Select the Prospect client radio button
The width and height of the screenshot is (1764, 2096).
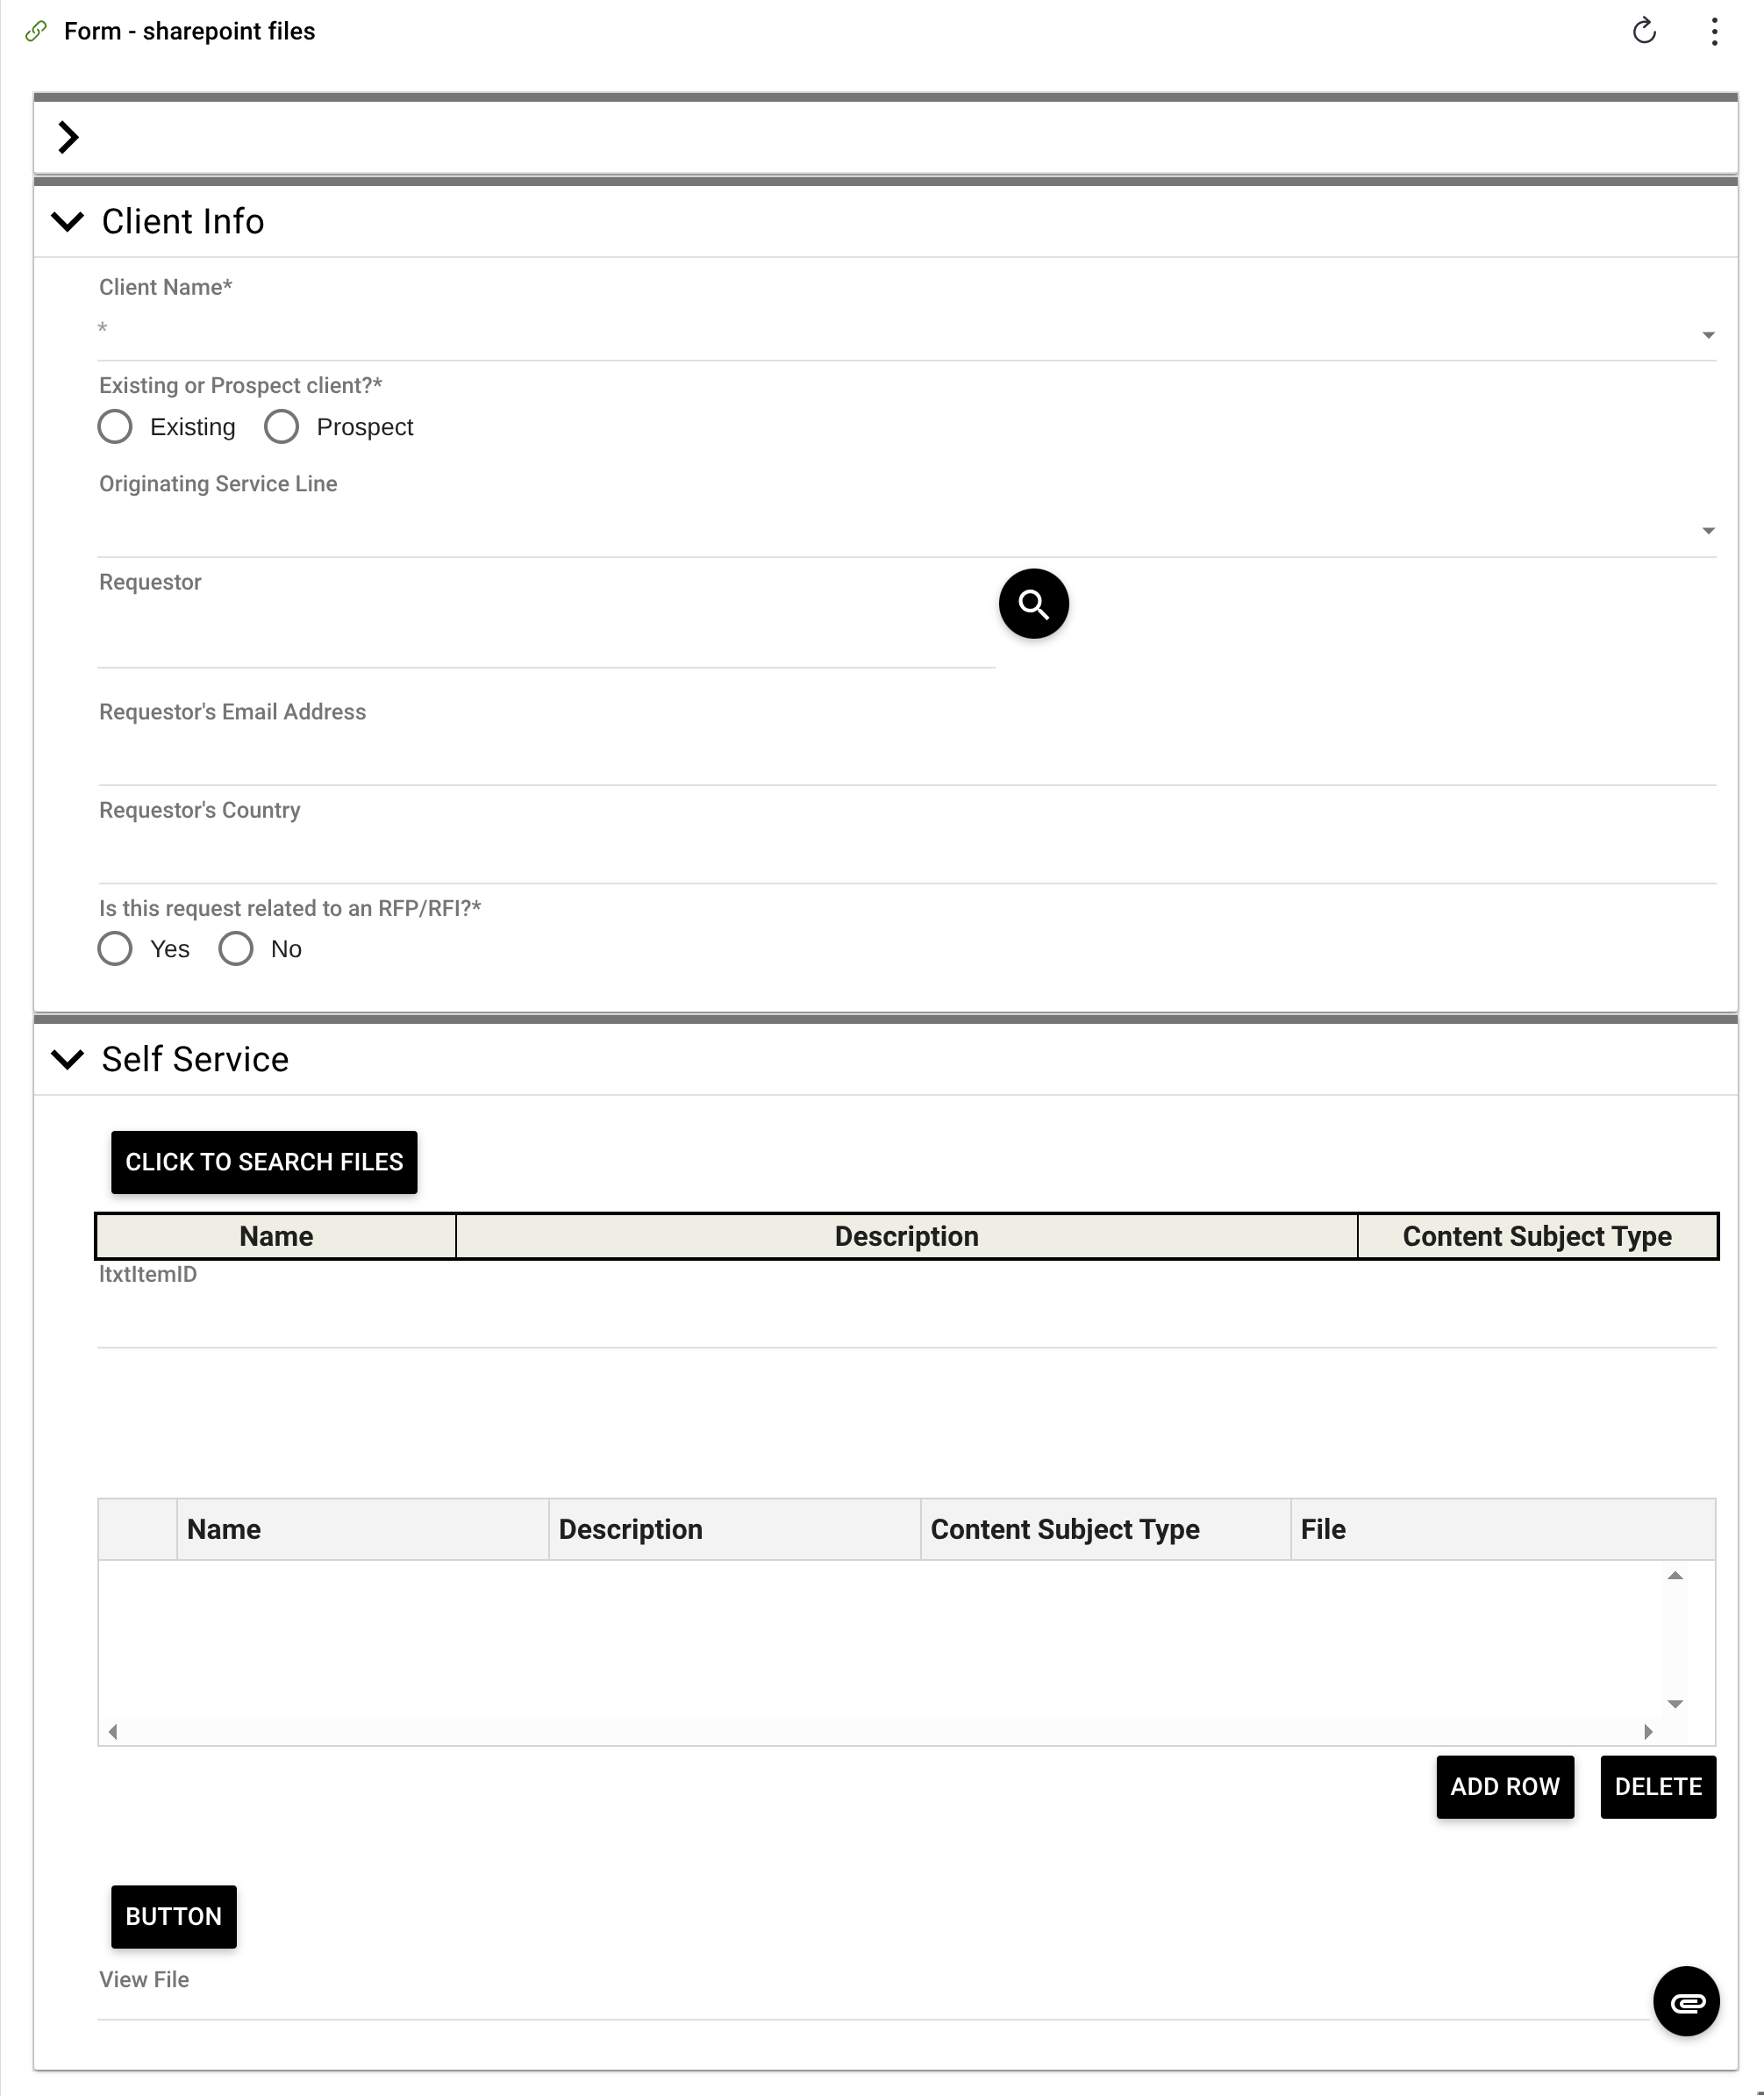click(x=281, y=426)
